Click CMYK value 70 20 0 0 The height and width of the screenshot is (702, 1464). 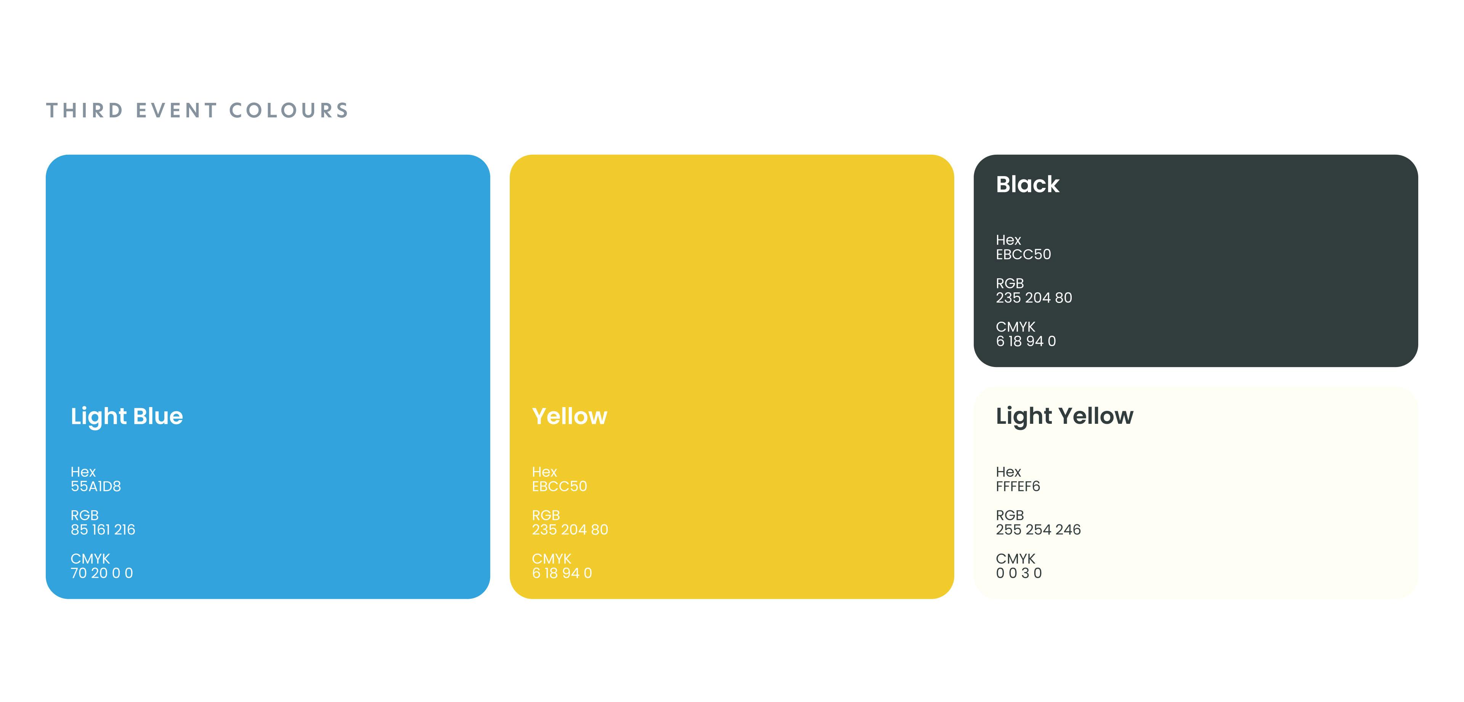tap(102, 573)
